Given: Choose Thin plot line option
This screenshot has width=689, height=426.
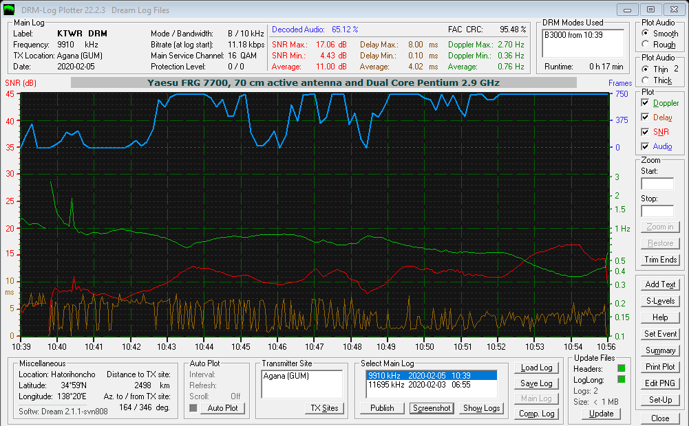Looking at the screenshot, I should pyautogui.click(x=645, y=69).
